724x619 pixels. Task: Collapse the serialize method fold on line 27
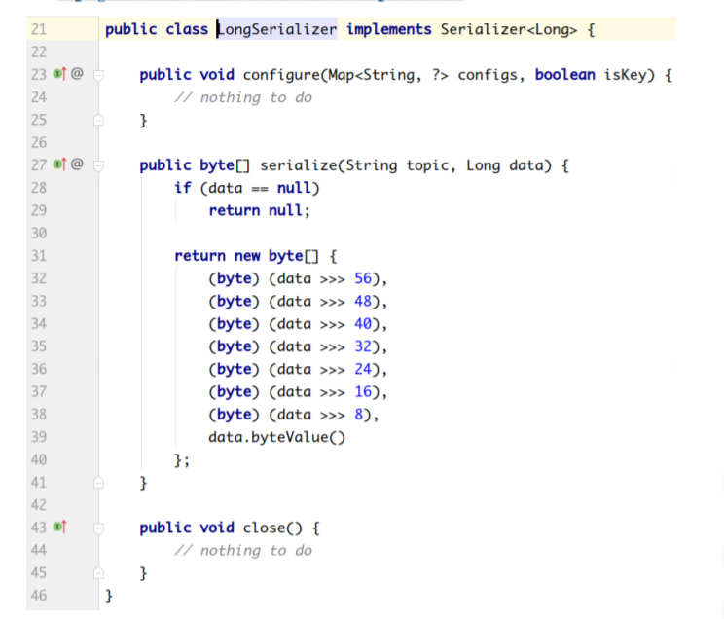tap(98, 165)
